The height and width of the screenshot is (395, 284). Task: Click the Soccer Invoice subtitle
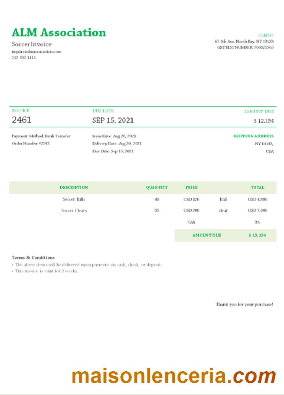[x=32, y=44]
